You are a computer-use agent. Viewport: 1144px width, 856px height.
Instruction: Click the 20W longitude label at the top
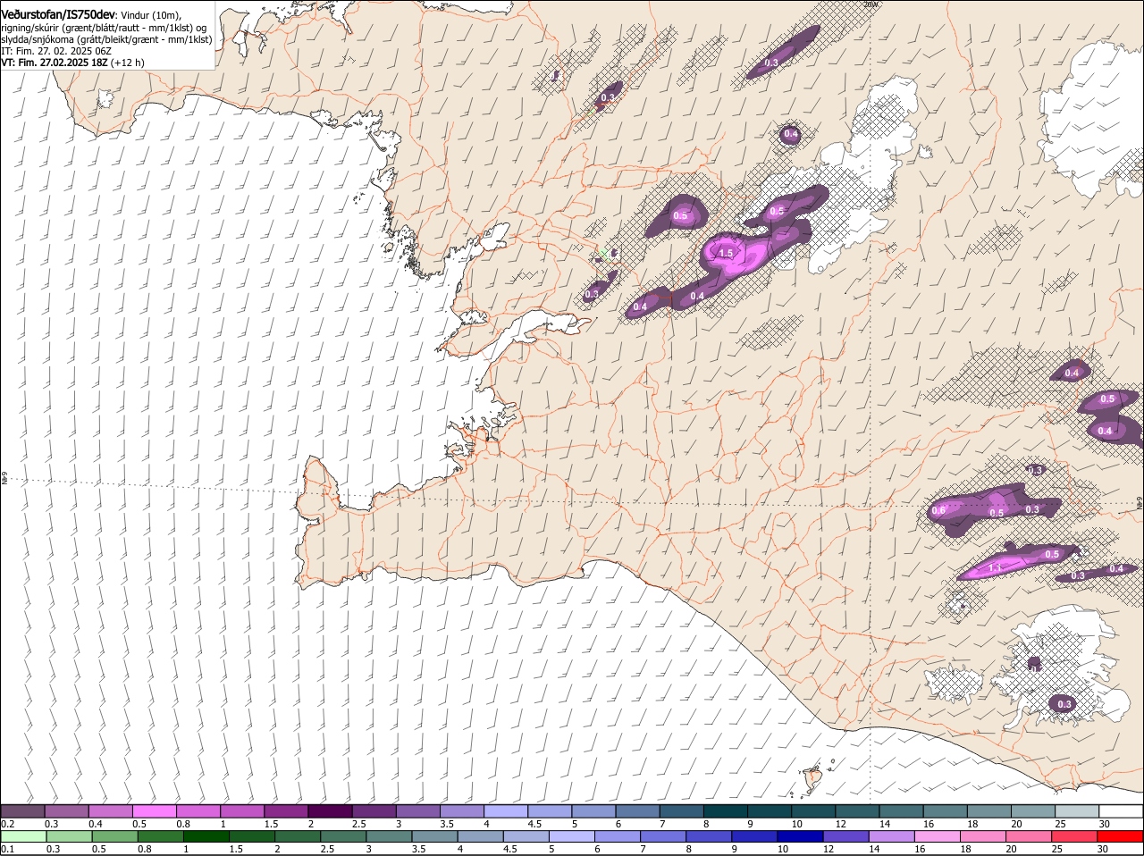coord(871,4)
